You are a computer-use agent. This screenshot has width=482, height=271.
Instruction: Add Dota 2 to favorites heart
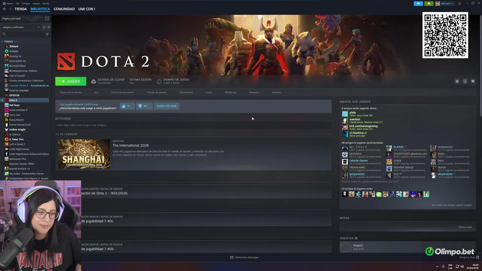tap(473, 81)
